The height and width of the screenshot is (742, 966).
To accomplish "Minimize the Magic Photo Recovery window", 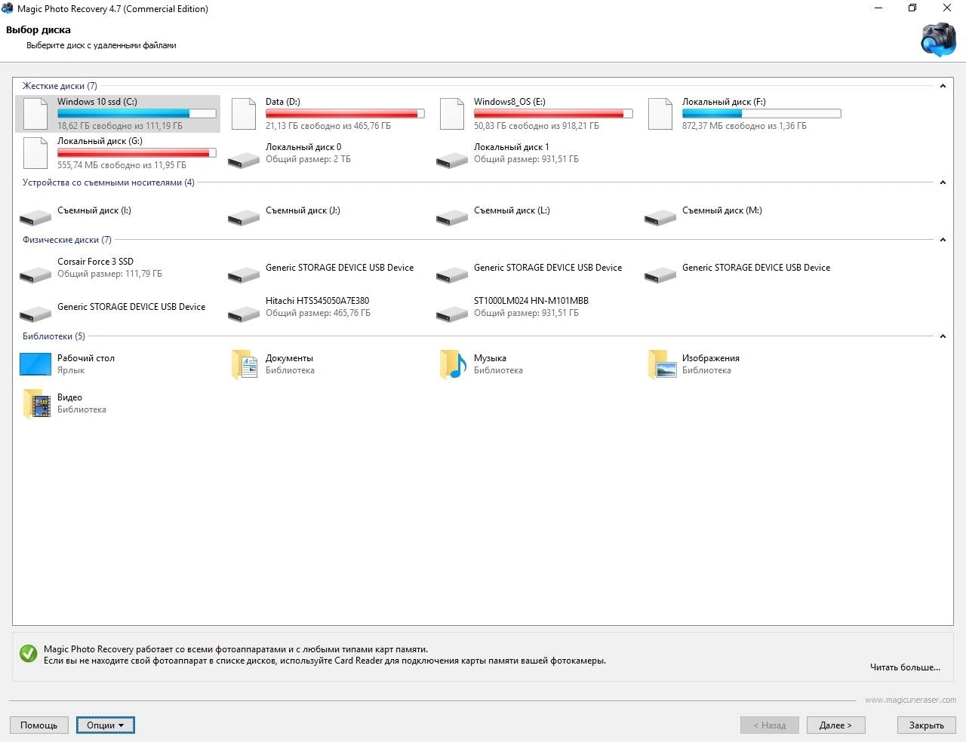I will [x=878, y=8].
